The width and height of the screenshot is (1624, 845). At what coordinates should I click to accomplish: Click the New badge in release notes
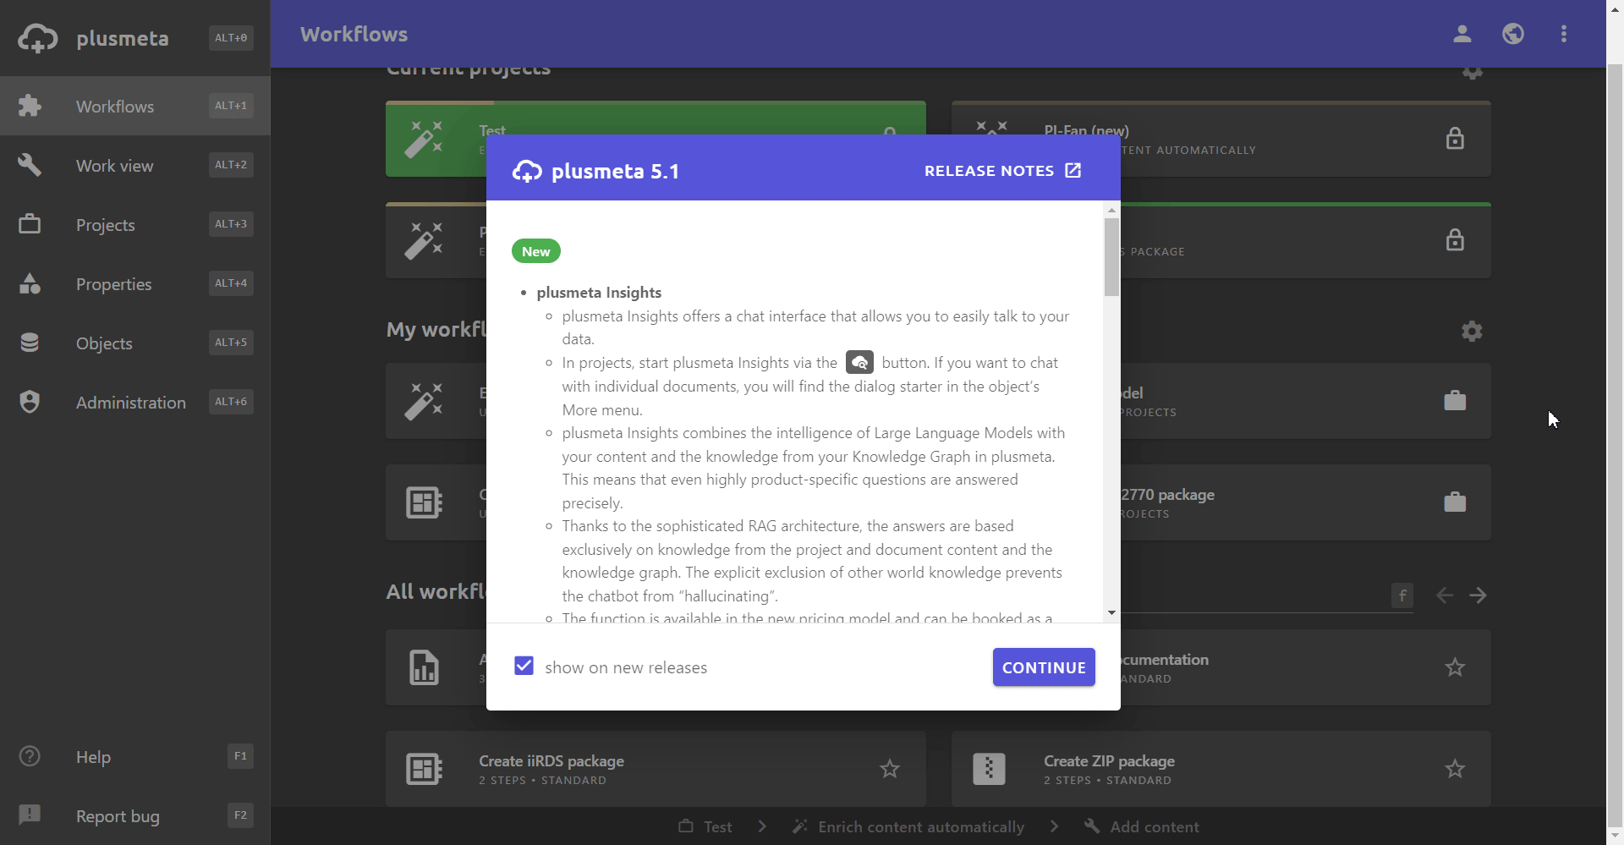pyautogui.click(x=536, y=251)
